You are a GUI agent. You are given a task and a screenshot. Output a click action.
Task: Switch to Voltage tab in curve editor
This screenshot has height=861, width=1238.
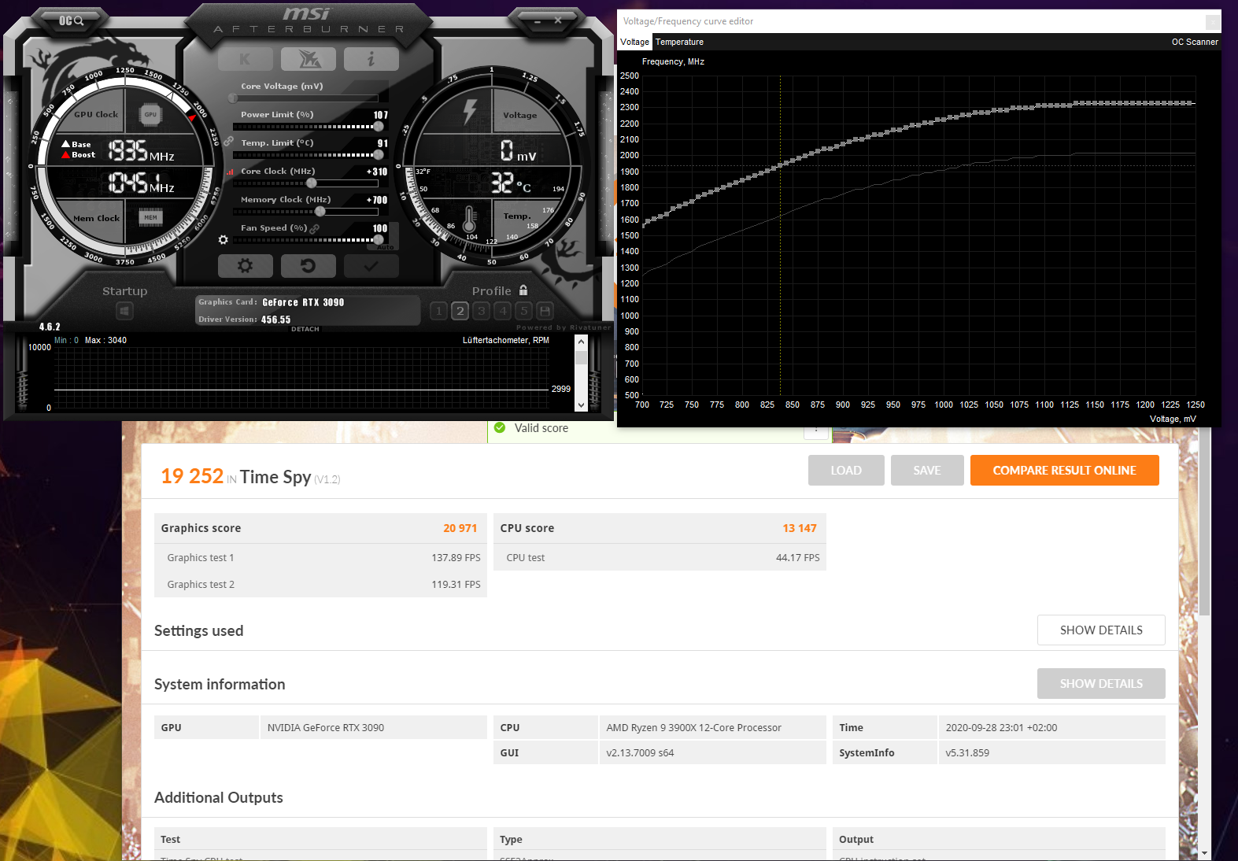point(635,42)
